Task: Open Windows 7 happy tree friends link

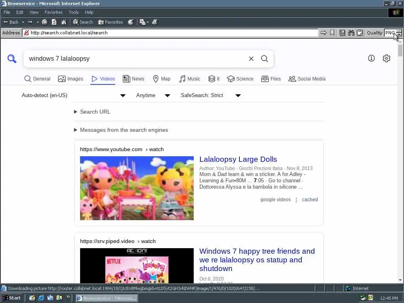Action: click(x=257, y=260)
